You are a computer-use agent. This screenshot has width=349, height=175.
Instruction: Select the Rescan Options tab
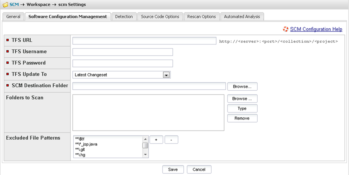point(201,17)
